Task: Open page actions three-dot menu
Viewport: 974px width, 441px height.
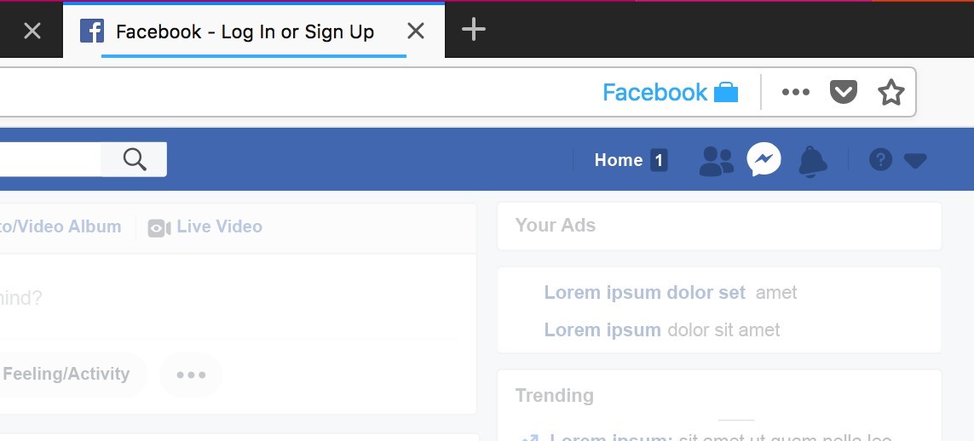Action: coord(796,92)
